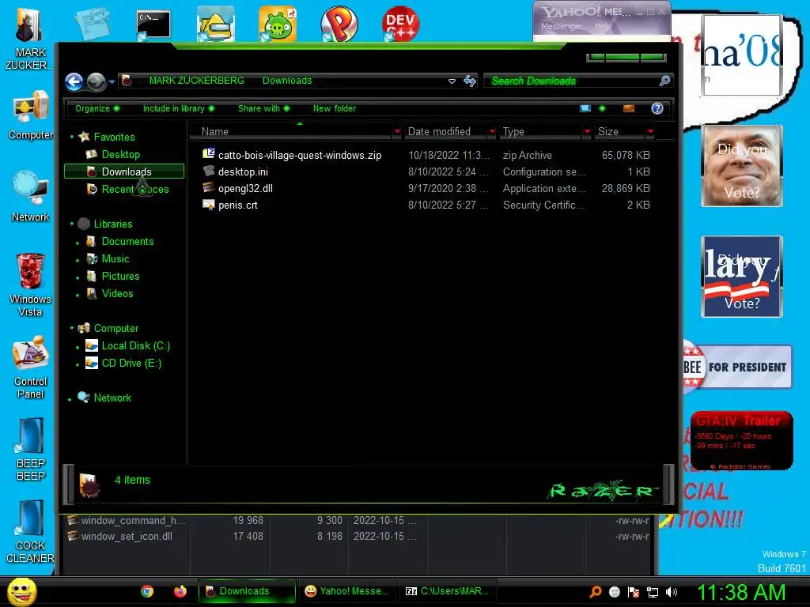Click the change view icon in toolbar
This screenshot has height=607, width=810.
click(585, 108)
